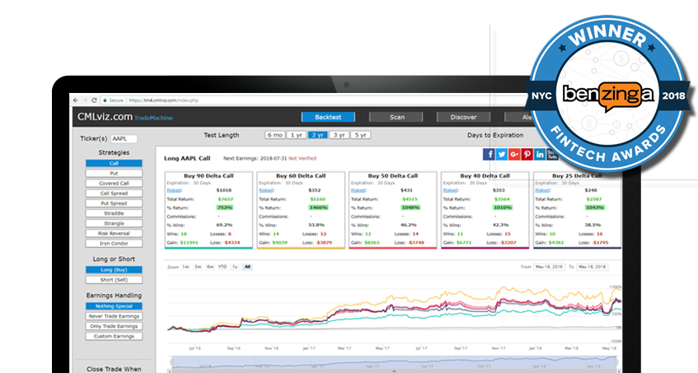Zoom chart to 6m

point(210,267)
